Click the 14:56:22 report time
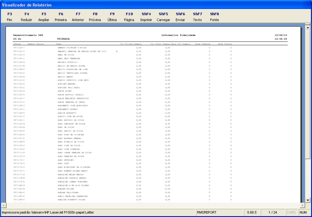Viewport: 312px width, 217px height. 281,39
